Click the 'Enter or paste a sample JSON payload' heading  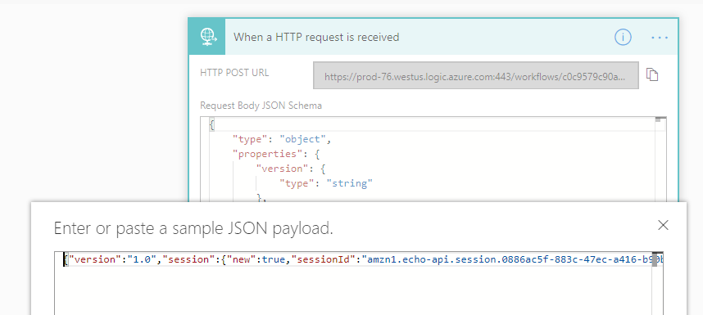pyautogui.click(x=193, y=228)
